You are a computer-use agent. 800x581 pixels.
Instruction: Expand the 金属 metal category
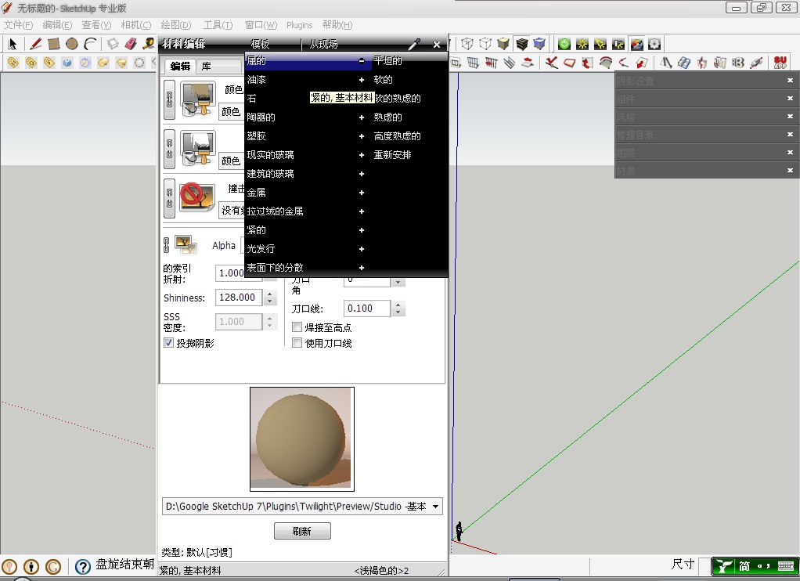coord(361,193)
